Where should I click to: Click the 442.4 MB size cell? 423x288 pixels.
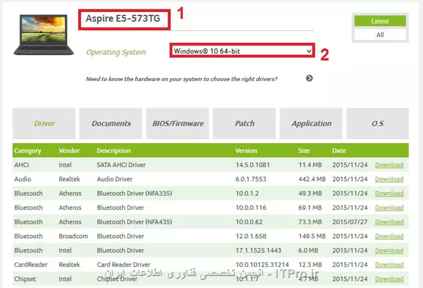(x=312, y=179)
